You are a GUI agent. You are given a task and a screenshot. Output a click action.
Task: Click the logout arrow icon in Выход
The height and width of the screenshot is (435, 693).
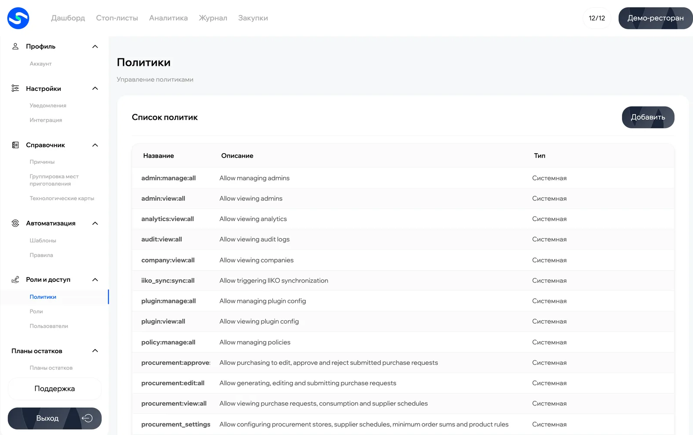tap(87, 418)
